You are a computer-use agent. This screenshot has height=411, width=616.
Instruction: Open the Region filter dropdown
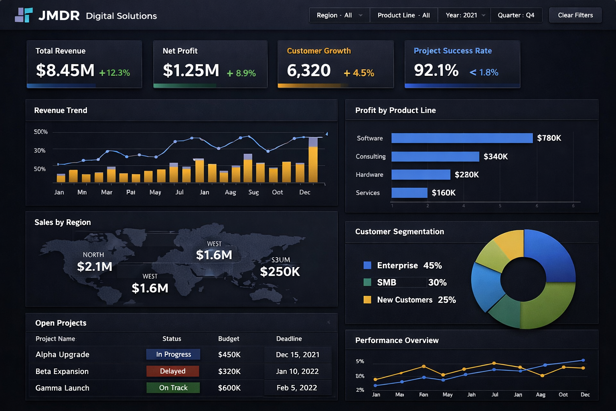339,15
